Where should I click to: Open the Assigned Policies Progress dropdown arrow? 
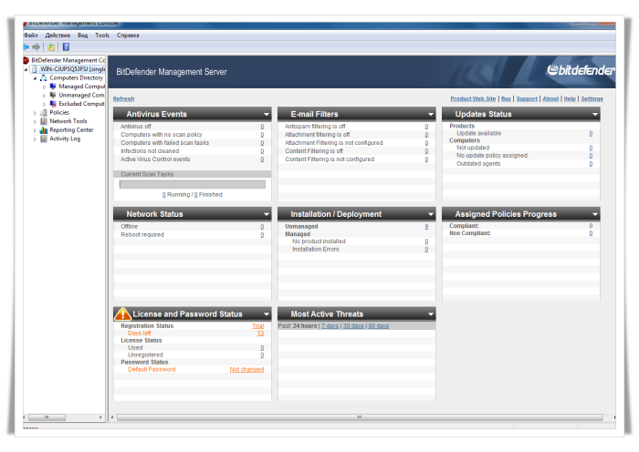pos(594,214)
